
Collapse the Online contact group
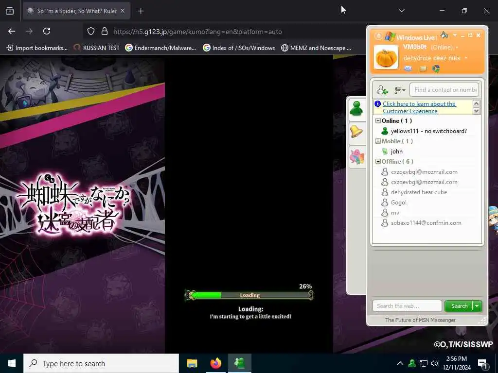[378, 121]
